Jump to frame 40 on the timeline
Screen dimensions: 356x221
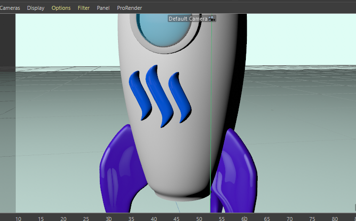coord(154,219)
